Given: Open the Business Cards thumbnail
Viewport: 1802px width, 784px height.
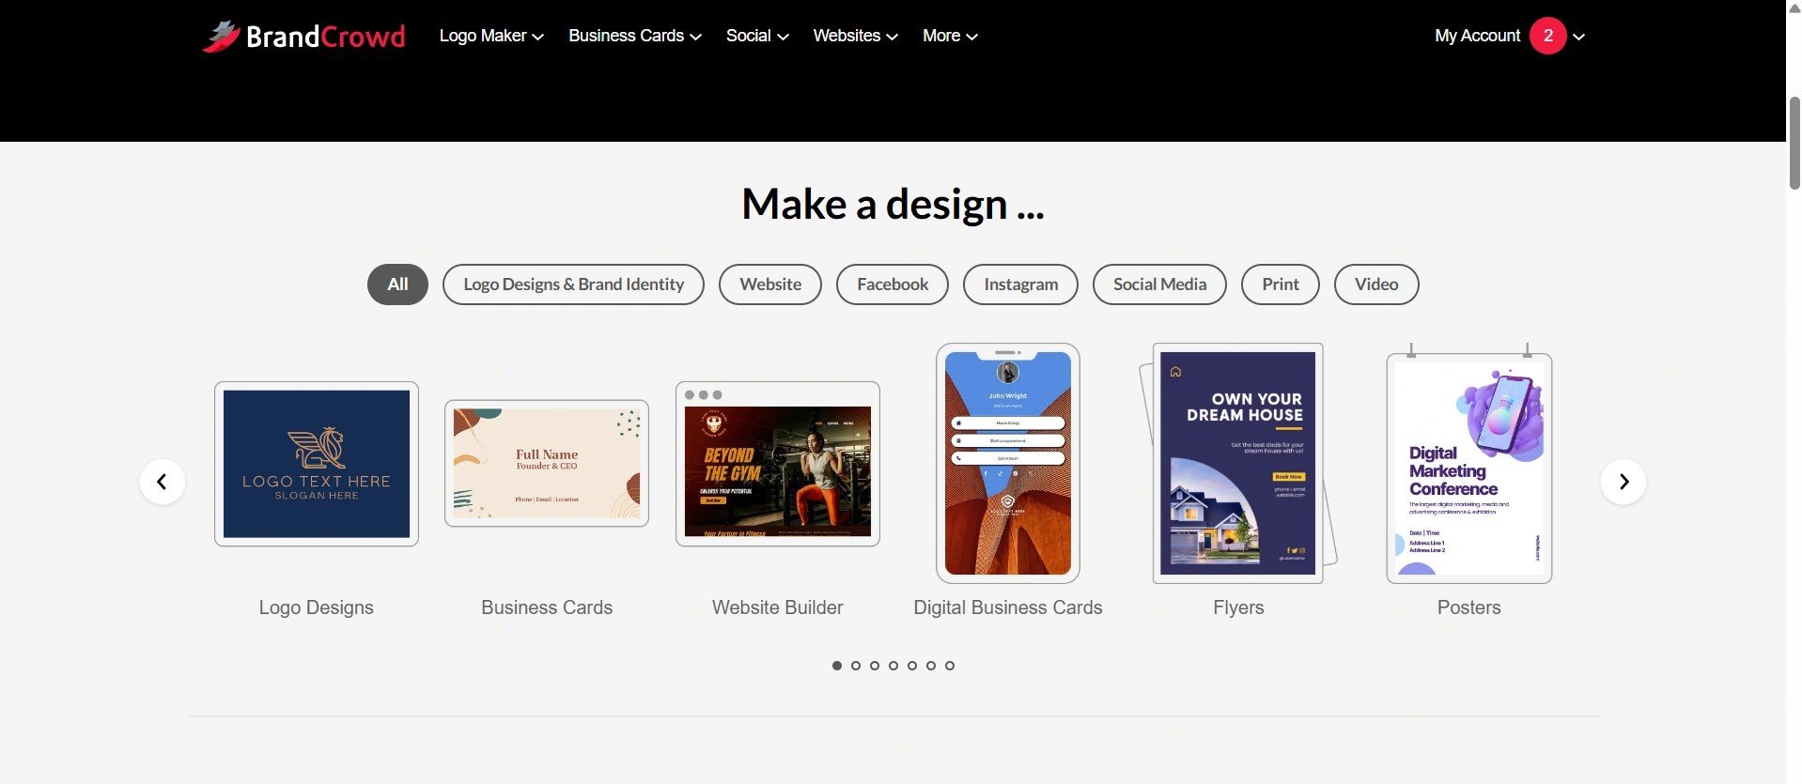Looking at the screenshot, I should [x=547, y=463].
